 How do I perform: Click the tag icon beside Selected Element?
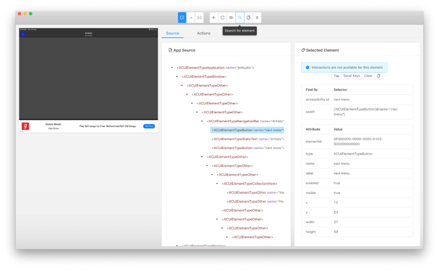[x=303, y=50]
